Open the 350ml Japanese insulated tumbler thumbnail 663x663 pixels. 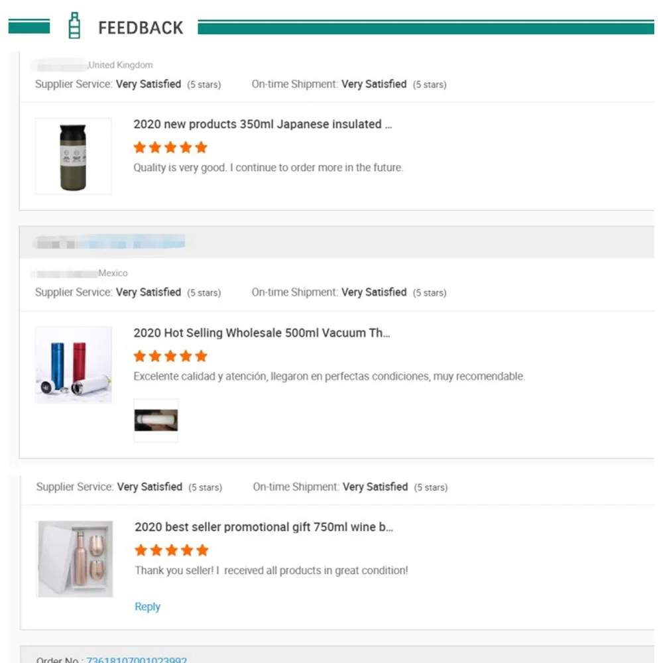coord(73,156)
